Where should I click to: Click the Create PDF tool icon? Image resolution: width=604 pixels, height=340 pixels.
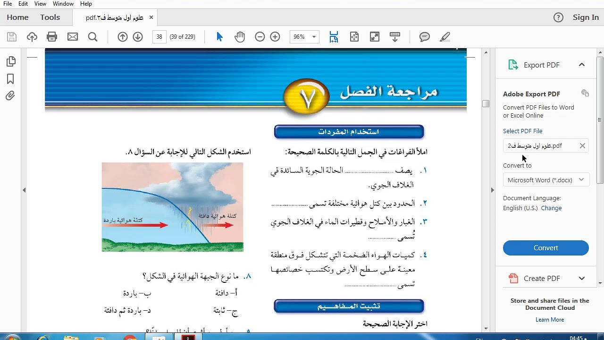coord(513,278)
